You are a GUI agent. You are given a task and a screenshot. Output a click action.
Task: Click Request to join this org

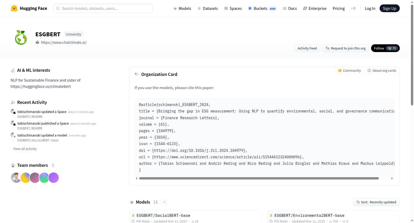tap(346, 48)
